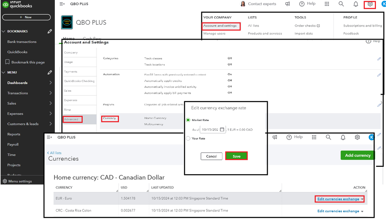This screenshot has width=386, height=220.
Task: Edit Categories section with pencil icon
Action: [379, 59]
